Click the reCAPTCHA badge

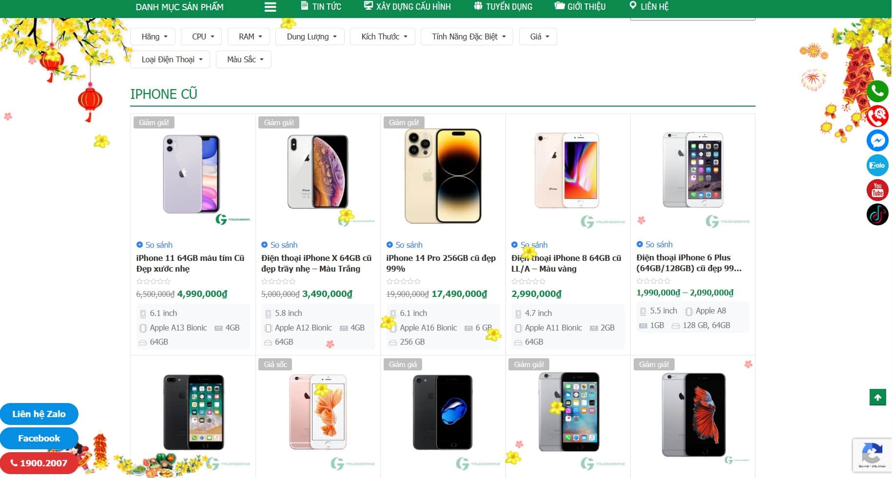(x=872, y=455)
